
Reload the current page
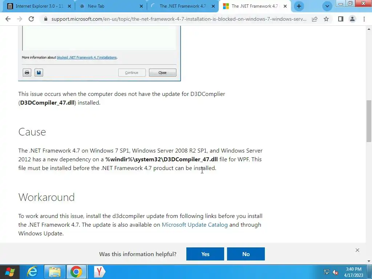point(31,19)
